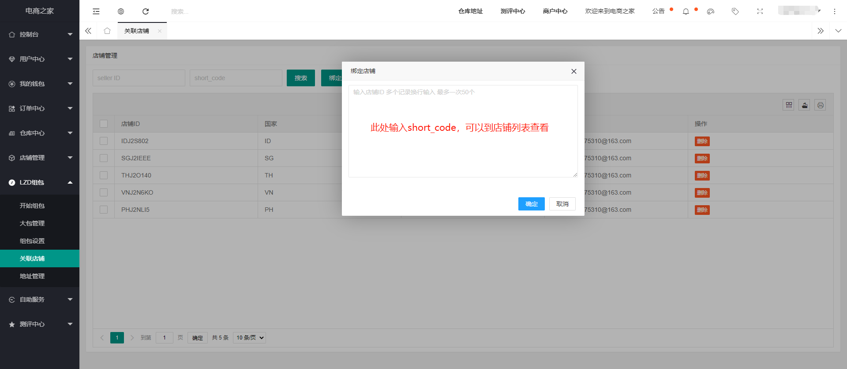This screenshot has height=369, width=847.
Task: Go to next page arrow in pagination
Action: [x=132, y=338]
